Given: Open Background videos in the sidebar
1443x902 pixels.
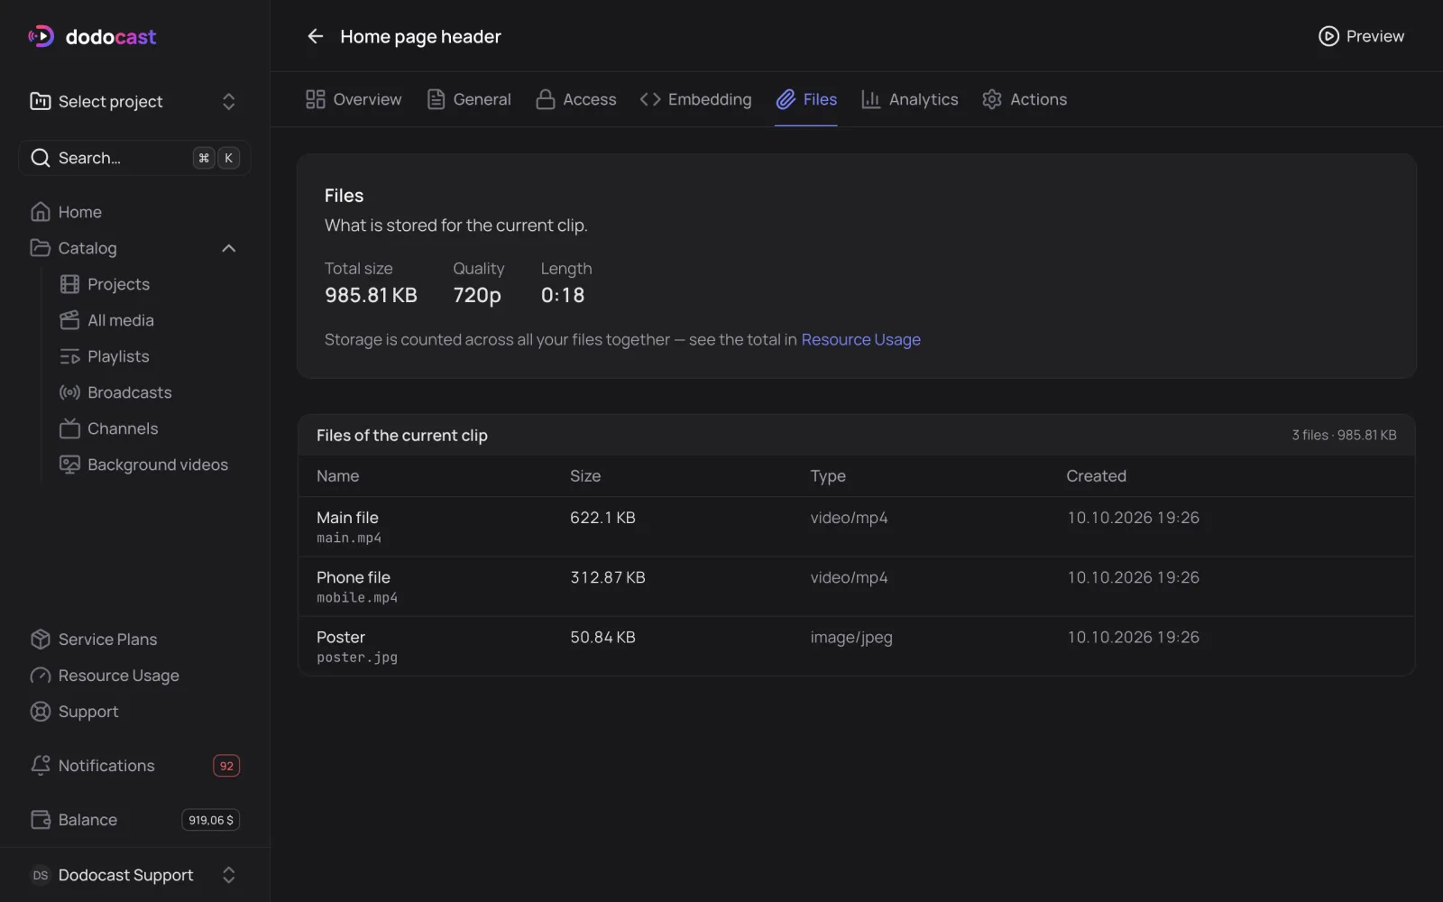Looking at the screenshot, I should click(x=157, y=465).
